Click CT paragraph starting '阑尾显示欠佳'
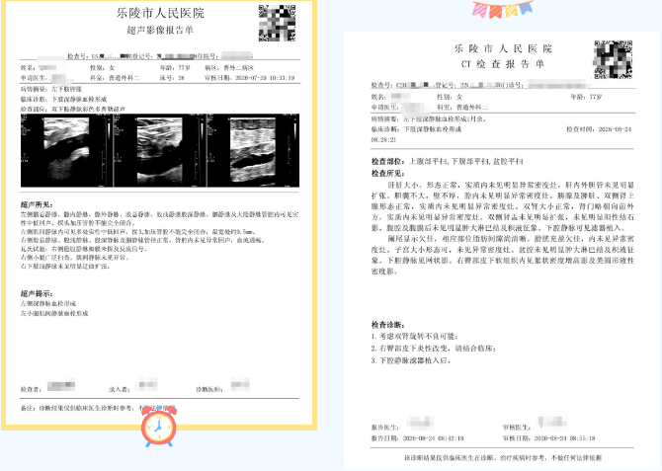Image resolution: width=662 pixels, height=471 pixels. [x=502, y=255]
